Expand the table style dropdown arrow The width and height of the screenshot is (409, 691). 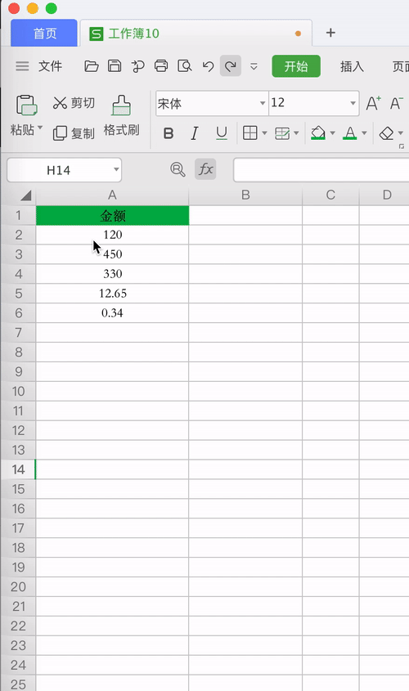tap(296, 133)
